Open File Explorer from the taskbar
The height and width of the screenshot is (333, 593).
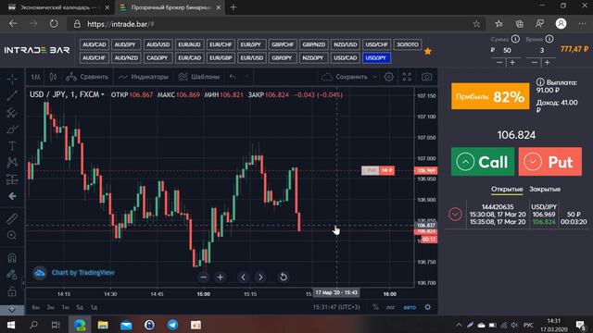[103, 325]
